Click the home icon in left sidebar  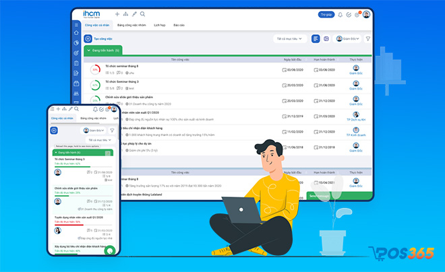pos(77,33)
